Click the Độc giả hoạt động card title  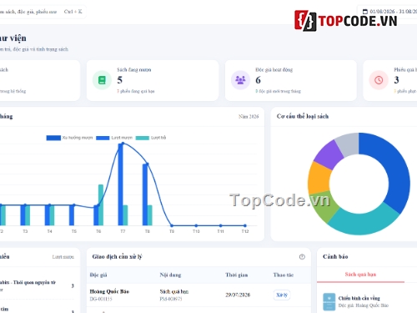(x=274, y=70)
